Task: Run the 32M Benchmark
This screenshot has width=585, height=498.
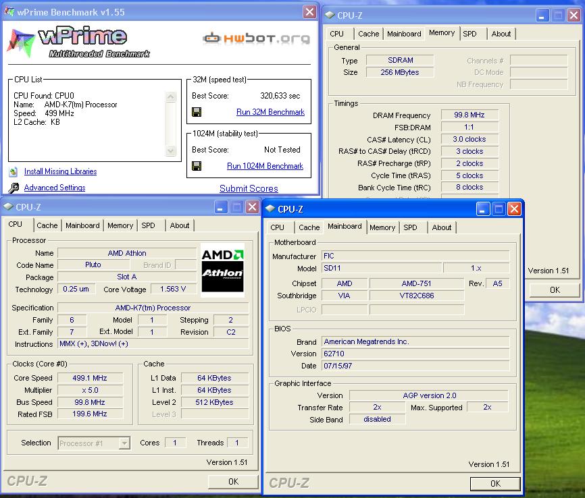Action: point(270,112)
